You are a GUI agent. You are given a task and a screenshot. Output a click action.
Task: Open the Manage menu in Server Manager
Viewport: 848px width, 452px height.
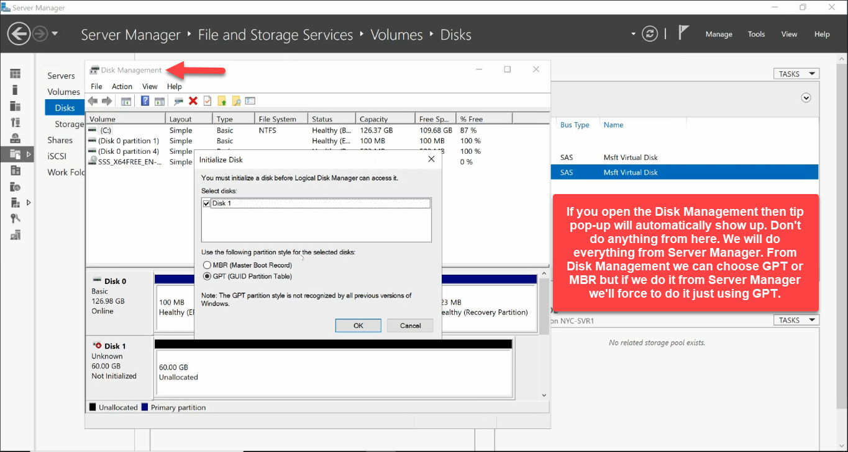coord(719,34)
